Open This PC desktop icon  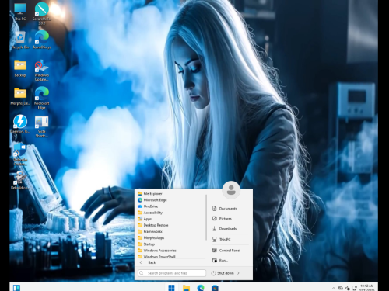tap(20, 12)
